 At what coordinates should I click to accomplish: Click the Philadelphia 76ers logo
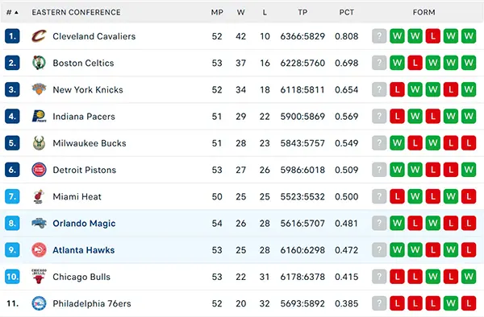click(x=39, y=303)
